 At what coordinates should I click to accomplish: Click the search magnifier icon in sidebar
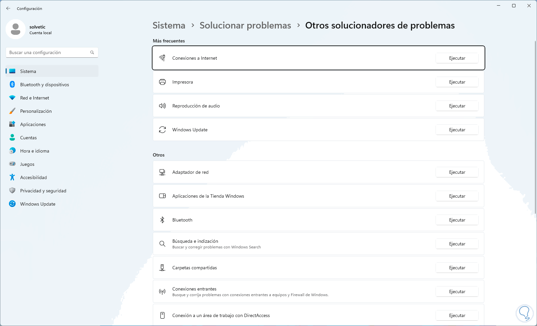coord(92,52)
